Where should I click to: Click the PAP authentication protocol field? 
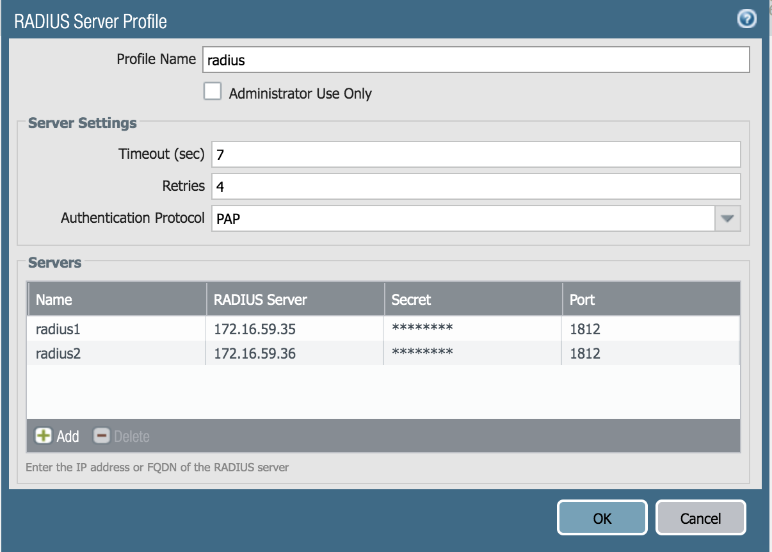(x=462, y=218)
